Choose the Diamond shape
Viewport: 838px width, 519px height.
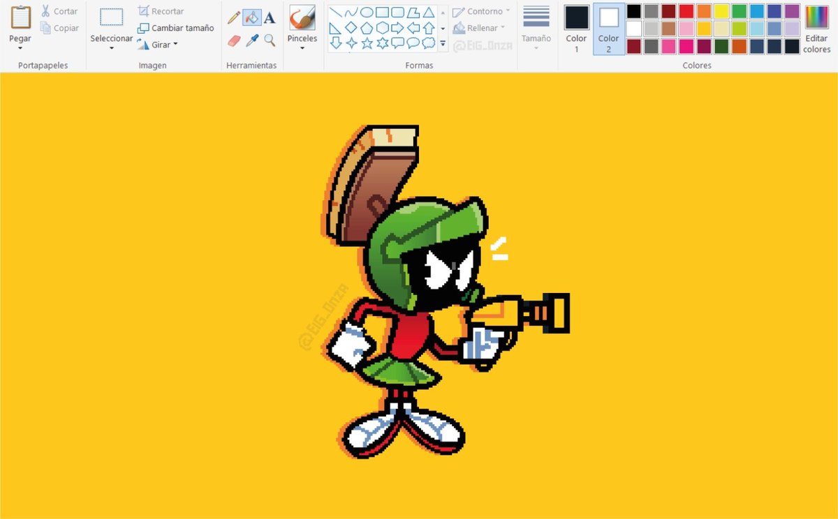click(351, 28)
